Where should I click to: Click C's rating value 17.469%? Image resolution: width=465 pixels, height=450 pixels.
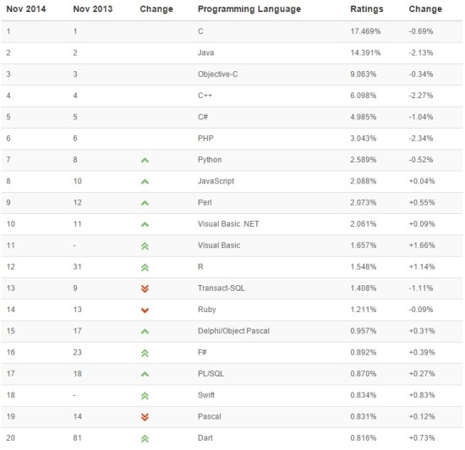pyautogui.click(x=365, y=31)
